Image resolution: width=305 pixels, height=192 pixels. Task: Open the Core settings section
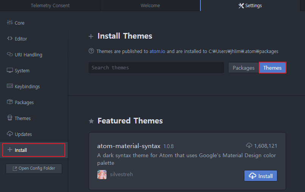[x=34, y=23]
